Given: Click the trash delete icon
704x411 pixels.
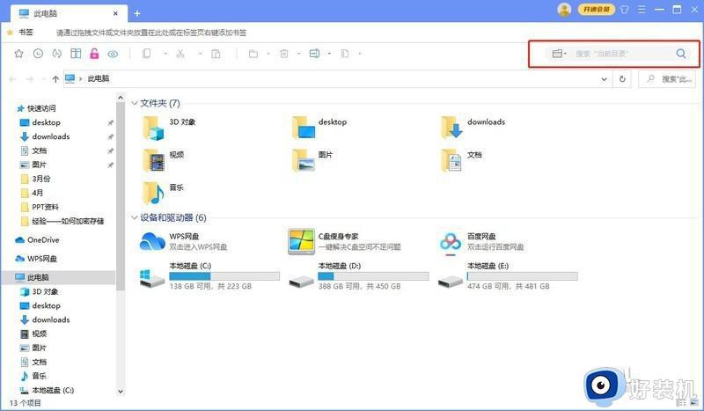Looking at the screenshot, I should point(283,54).
